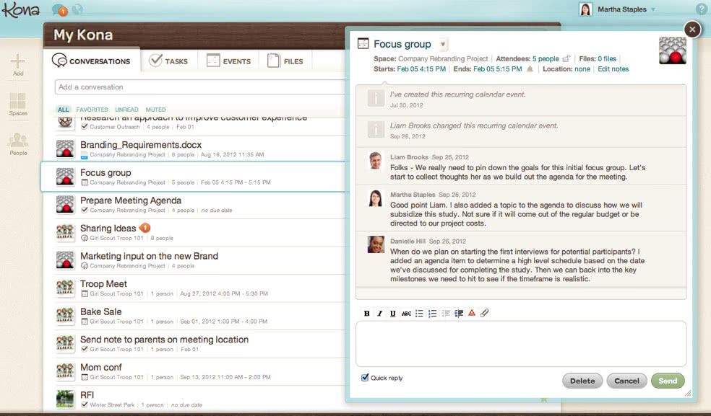Insert a numbered list
This screenshot has height=416, width=711.
pos(432,313)
